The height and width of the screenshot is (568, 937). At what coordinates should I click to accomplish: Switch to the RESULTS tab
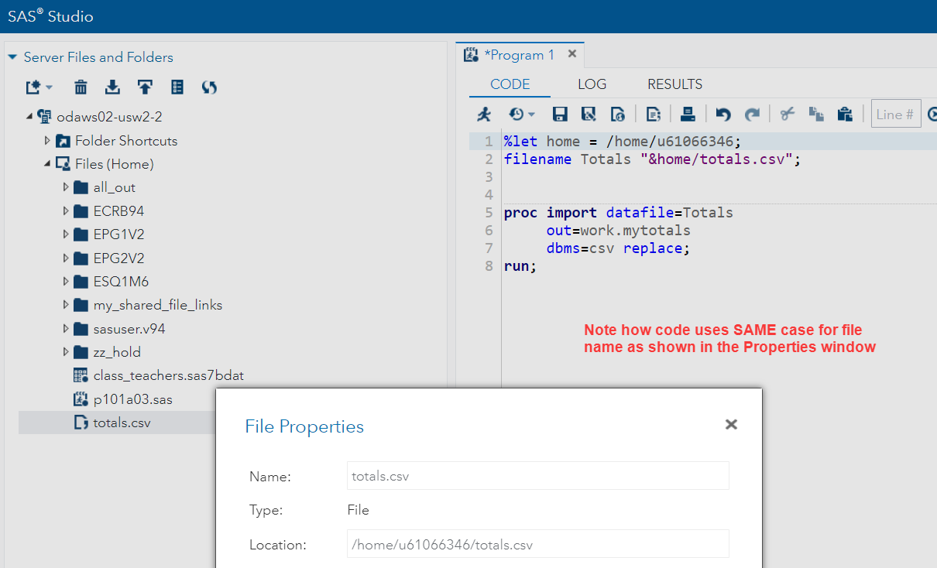674,84
